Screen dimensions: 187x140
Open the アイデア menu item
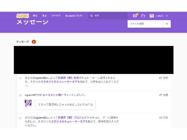[x=56, y=16]
